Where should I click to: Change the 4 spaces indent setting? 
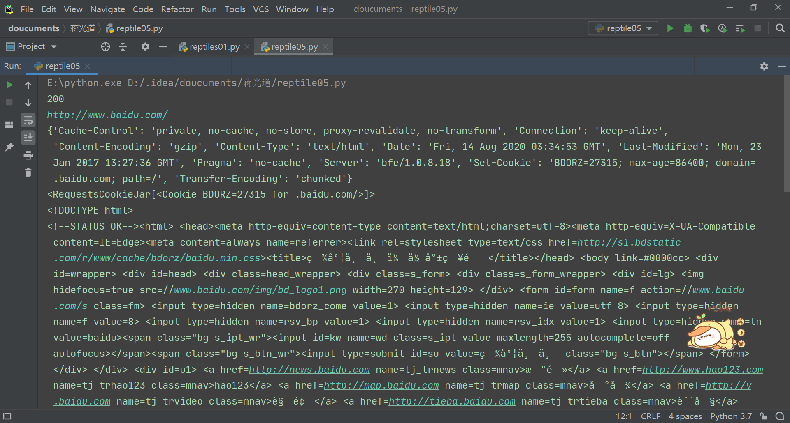pyautogui.click(x=685, y=416)
